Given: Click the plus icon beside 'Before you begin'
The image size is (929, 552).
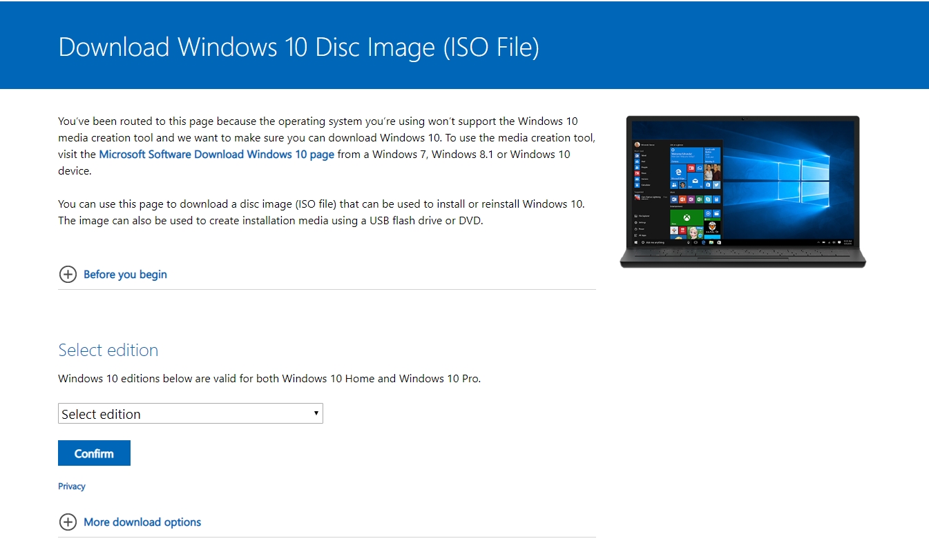Looking at the screenshot, I should [x=68, y=275].
